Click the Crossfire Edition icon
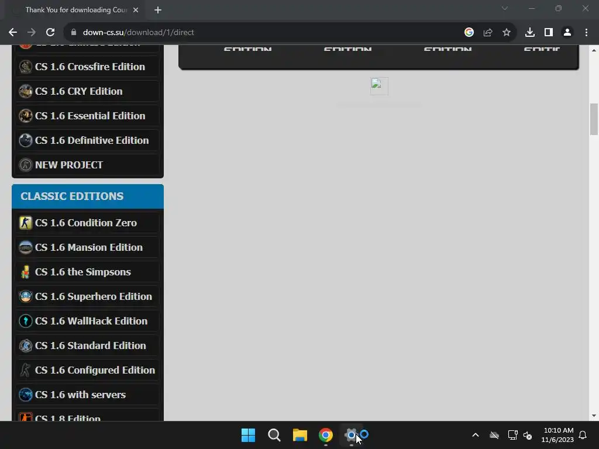 point(26,67)
